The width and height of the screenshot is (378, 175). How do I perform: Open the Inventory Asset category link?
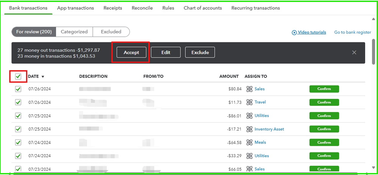[269, 129]
